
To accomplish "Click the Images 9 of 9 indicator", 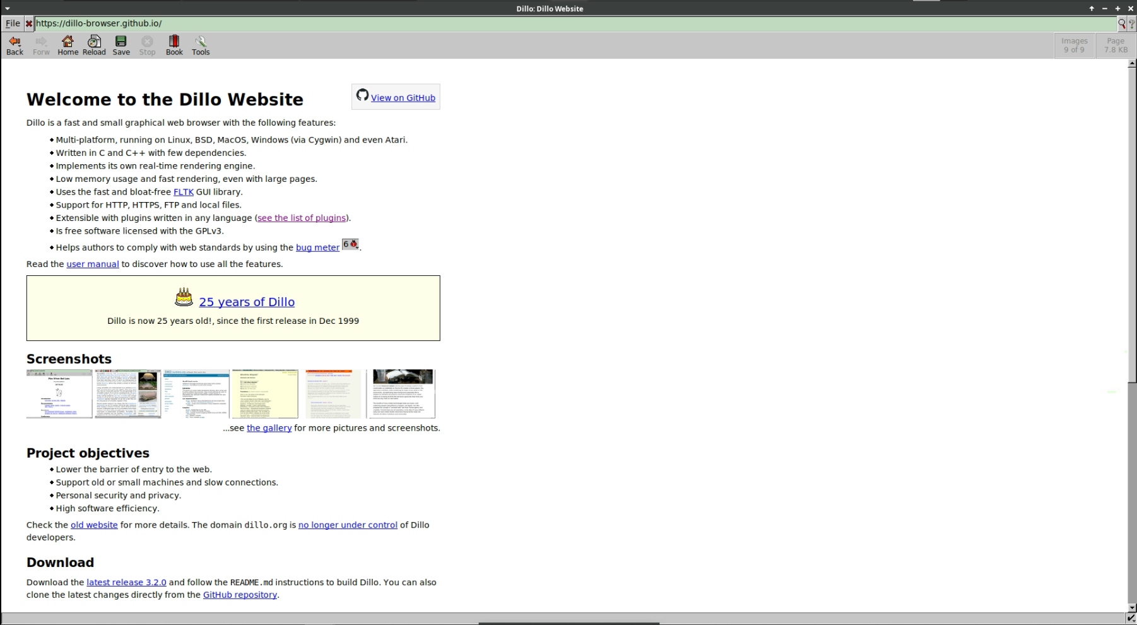I will 1074,45.
